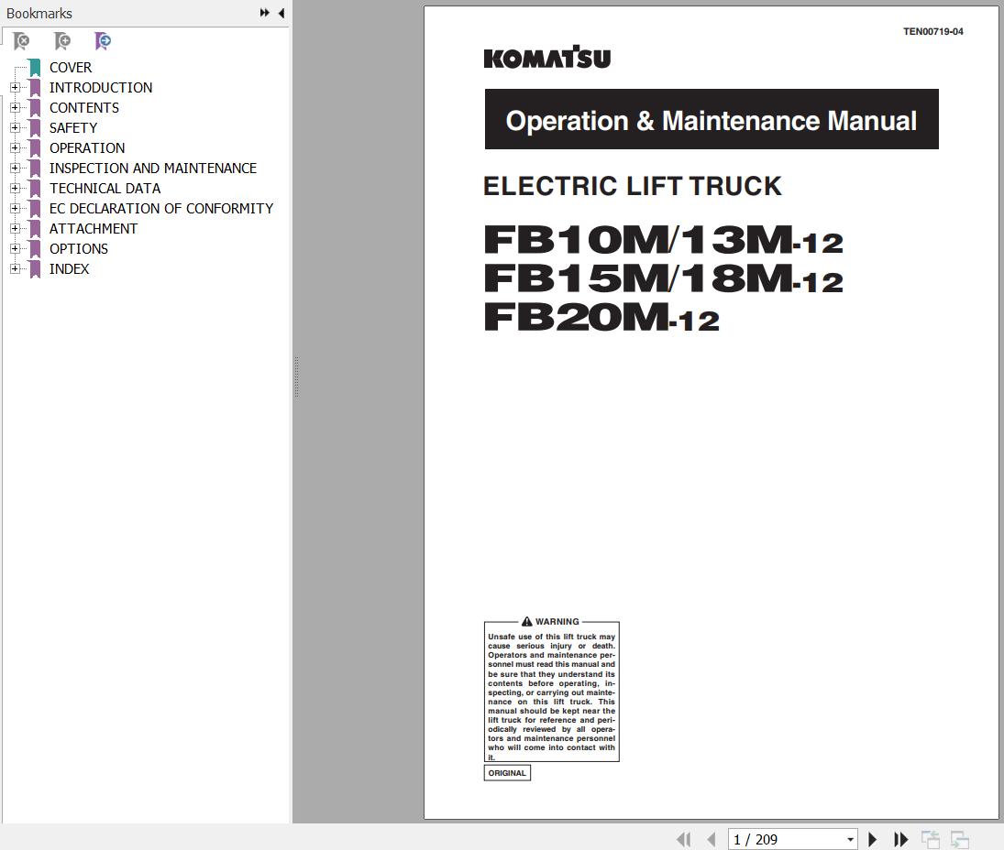The height and width of the screenshot is (850, 1004).
Task: Click the FB10M/13M-12 model text
Action: (x=663, y=240)
